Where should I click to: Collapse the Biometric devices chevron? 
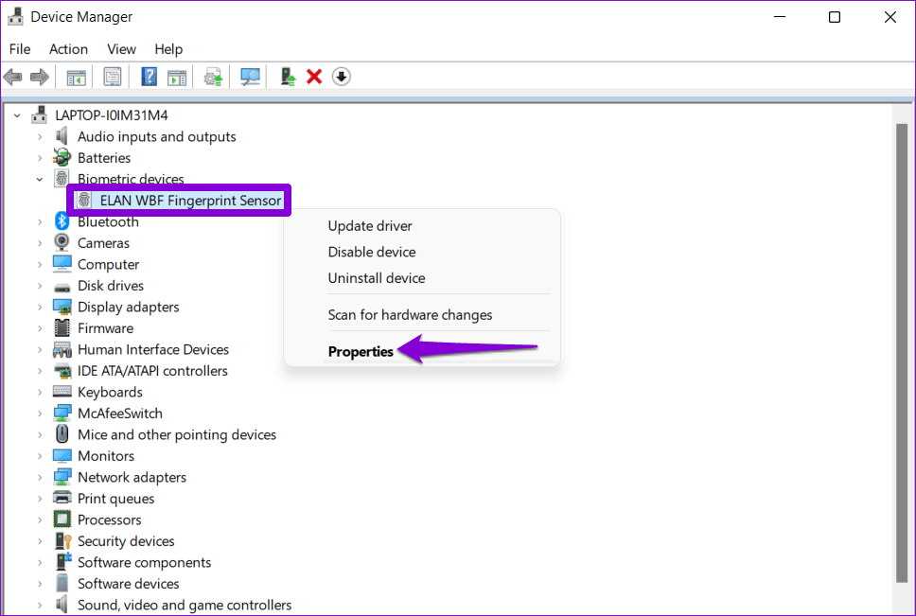[39, 179]
